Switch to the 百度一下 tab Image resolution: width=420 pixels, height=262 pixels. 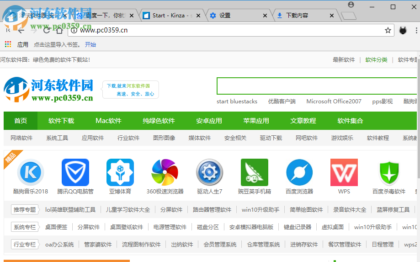pos(105,16)
